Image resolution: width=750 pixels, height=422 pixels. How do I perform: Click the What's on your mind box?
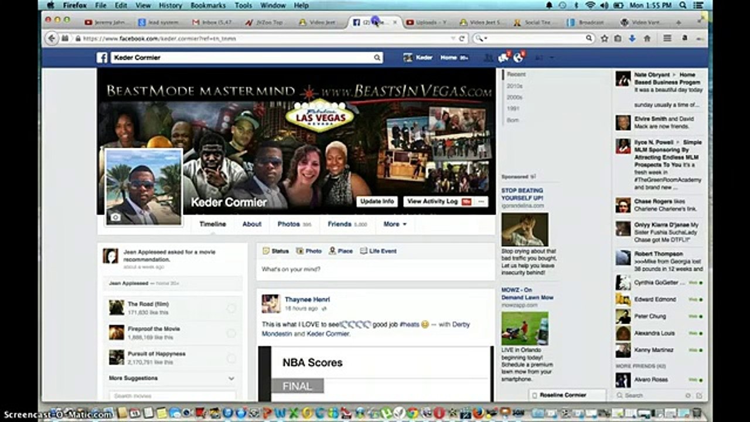(x=376, y=270)
